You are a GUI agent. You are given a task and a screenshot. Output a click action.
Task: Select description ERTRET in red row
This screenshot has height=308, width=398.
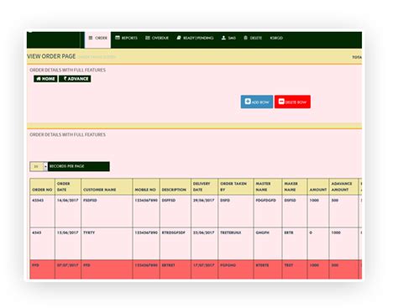point(175,269)
